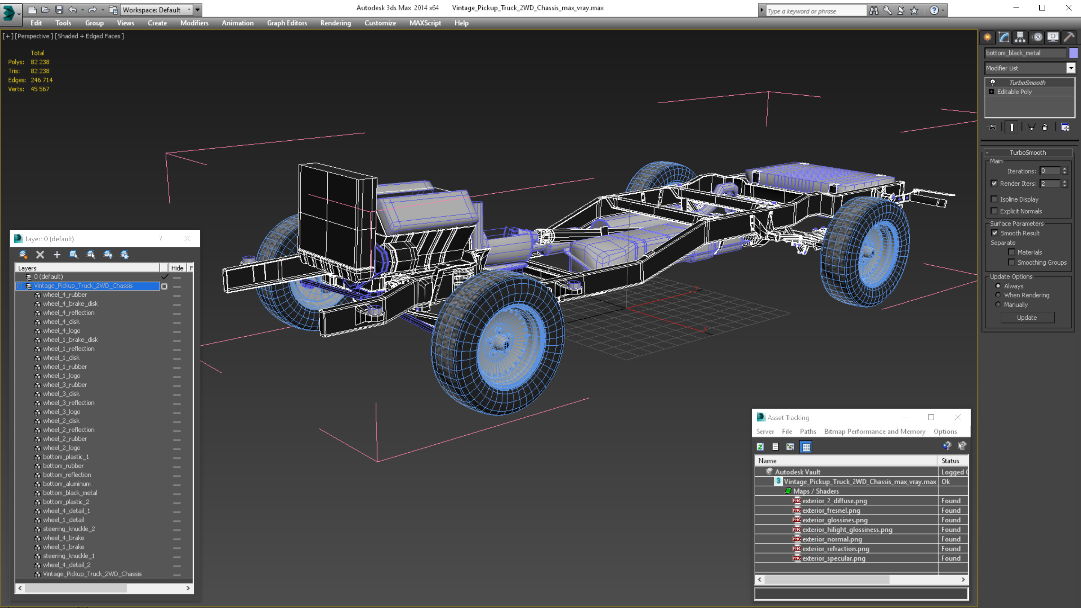Open the Hierarchy command panel tab
The height and width of the screenshot is (608, 1081).
click(1020, 37)
